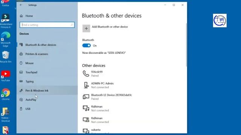
Task: Turn off the Bluetooth toggle
Action: [86, 45]
